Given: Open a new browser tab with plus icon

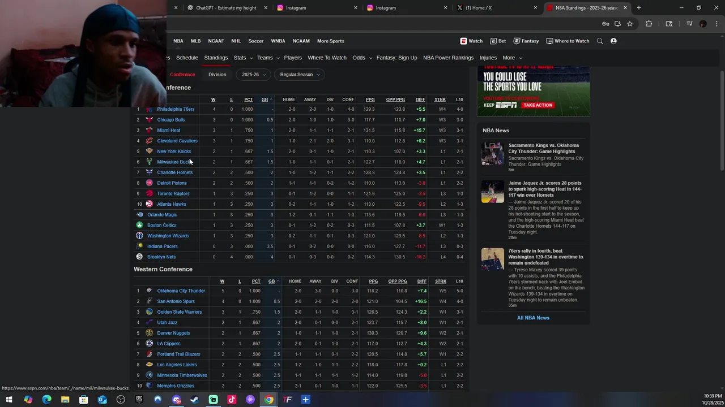Looking at the screenshot, I should pos(638,8).
